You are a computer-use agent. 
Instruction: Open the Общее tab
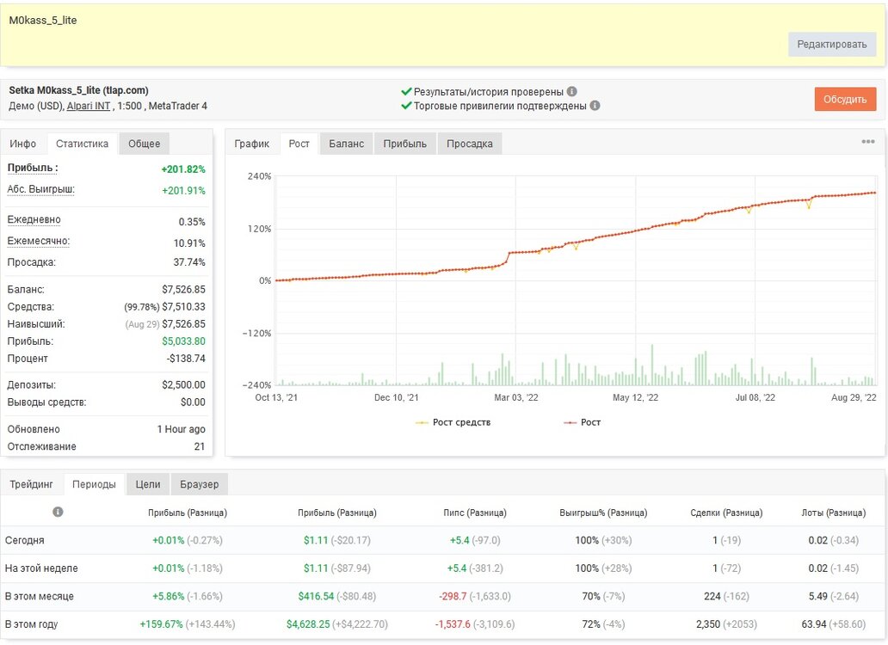(144, 144)
